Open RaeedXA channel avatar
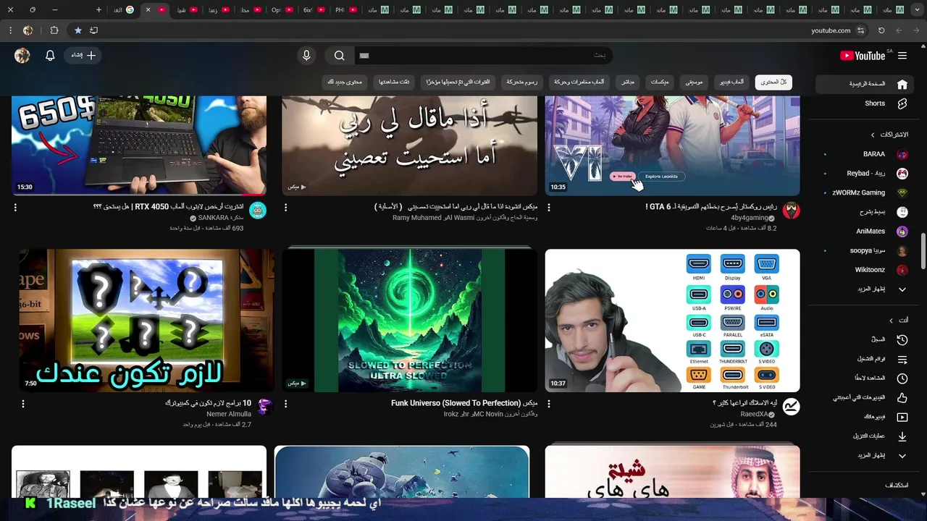927x521 pixels. [792, 407]
